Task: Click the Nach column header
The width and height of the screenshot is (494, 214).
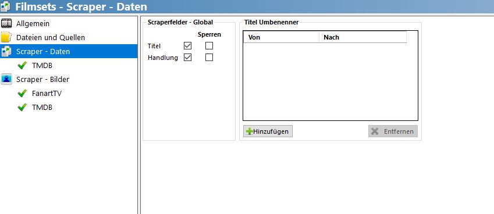Action: tap(363, 37)
